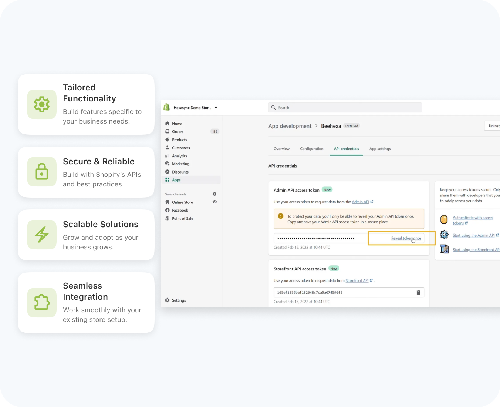Click Reveal token once
The width and height of the screenshot is (500, 407).
coord(406,238)
